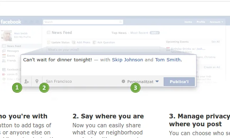Click the green number 3 badge
The height and width of the screenshot is (138, 230).
[x=136, y=88]
